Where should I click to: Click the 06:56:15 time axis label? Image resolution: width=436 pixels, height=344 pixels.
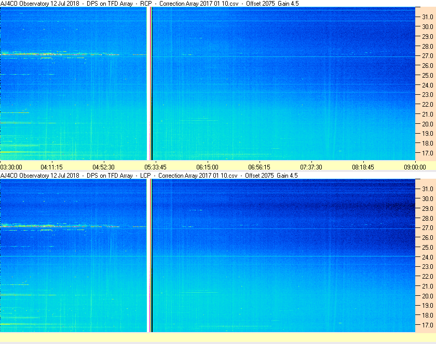tap(259, 167)
